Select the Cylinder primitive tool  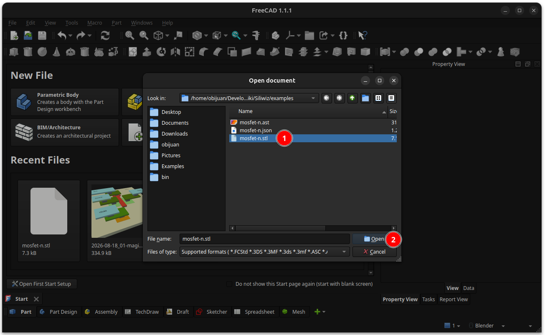(x=28, y=52)
